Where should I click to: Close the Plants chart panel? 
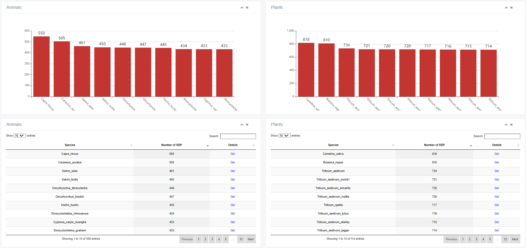click(x=511, y=8)
